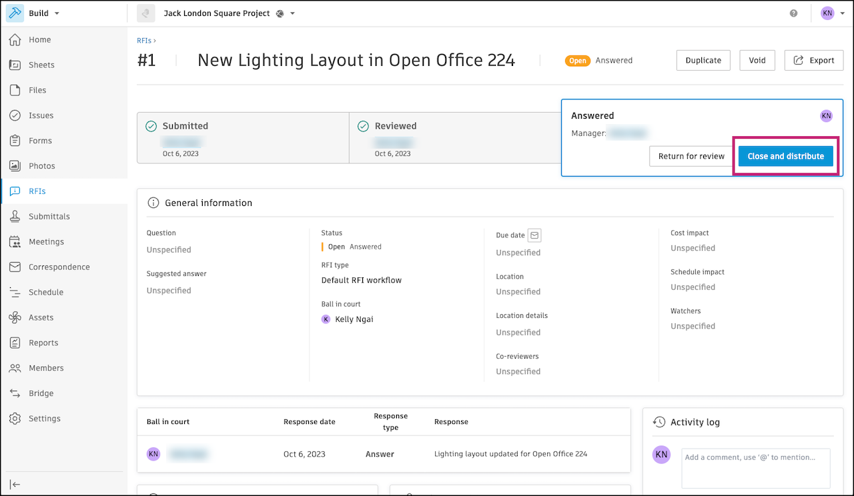This screenshot has width=854, height=496.
Task: Open the help question mark icon
Action: pos(793,13)
